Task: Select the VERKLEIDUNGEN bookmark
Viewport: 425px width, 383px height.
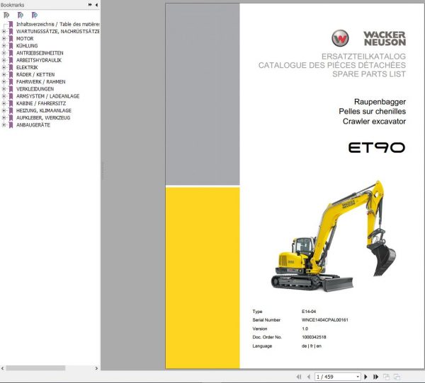Action: (x=35, y=89)
